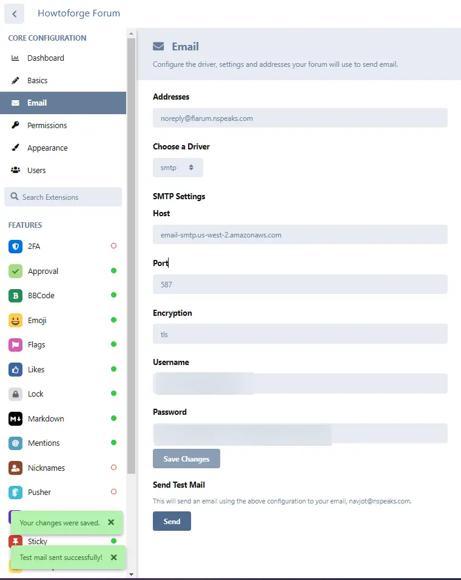
Task: Click the sidebar scrollbar up arrow
Action: click(x=131, y=33)
